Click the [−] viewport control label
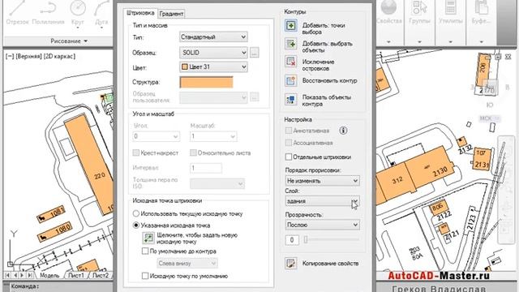 pyautogui.click(x=10, y=56)
